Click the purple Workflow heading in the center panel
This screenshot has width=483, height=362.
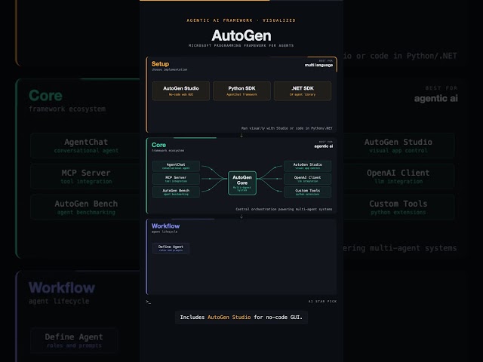165,226
